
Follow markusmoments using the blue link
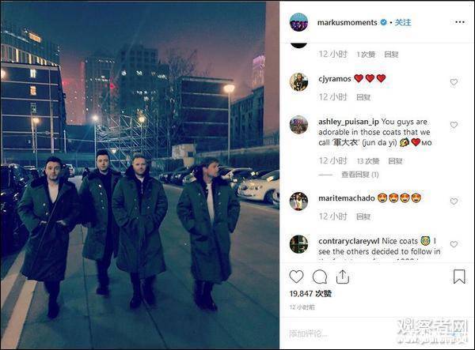tap(403, 22)
